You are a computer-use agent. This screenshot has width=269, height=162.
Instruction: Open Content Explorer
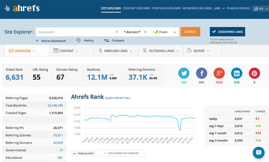(136, 8)
